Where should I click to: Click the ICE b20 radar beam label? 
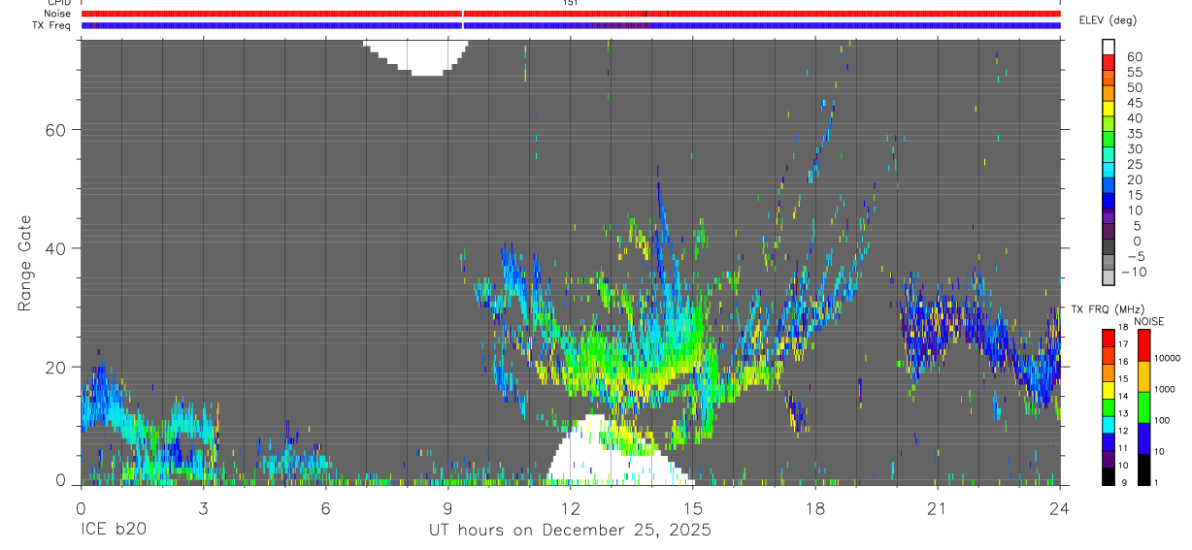(113, 531)
